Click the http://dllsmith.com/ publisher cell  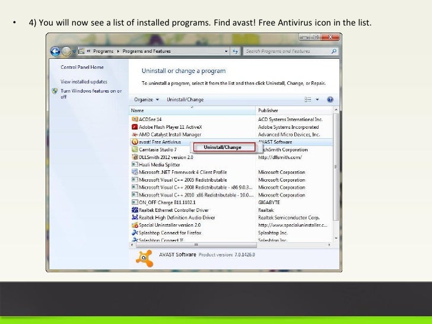coord(280,157)
